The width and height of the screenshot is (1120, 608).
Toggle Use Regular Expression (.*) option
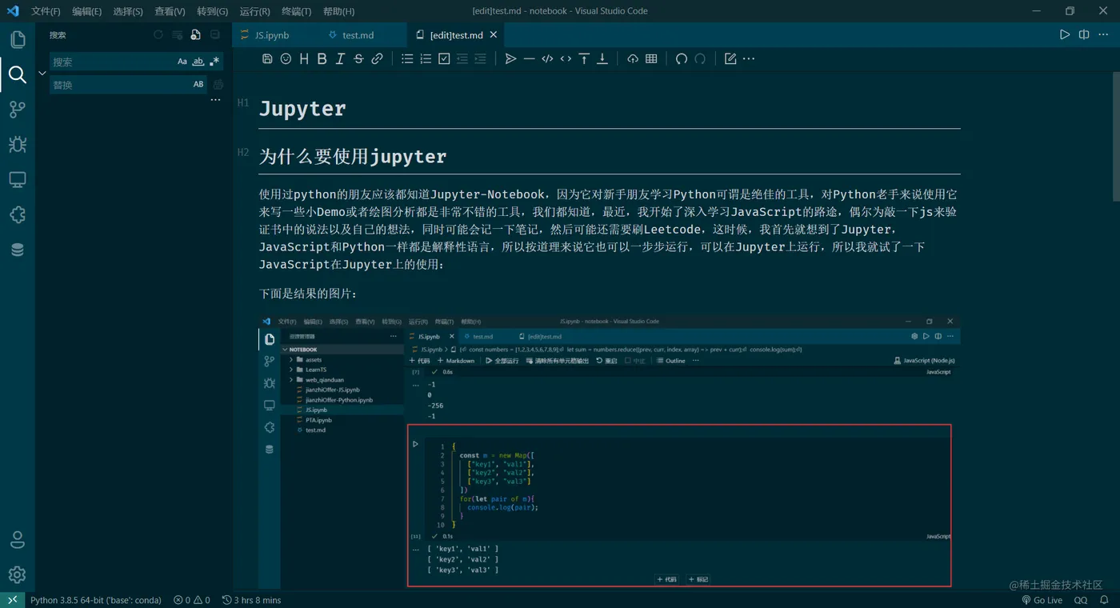coord(214,62)
